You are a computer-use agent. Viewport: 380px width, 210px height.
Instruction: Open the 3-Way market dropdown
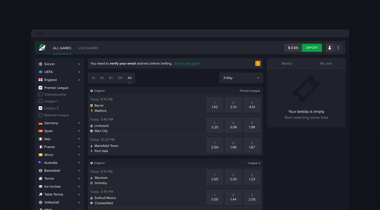point(241,78)
